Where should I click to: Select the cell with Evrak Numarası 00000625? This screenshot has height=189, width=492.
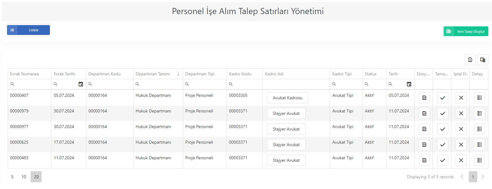pos(29,145)
